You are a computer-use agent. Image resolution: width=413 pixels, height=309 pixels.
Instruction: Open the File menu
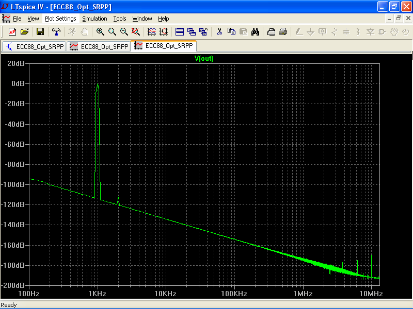tap(17, 19)
